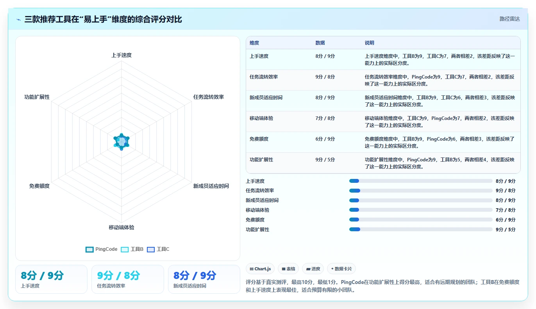Click the 表格 tag chip
This screenshot has width=536, height=309.
(288, 269)
